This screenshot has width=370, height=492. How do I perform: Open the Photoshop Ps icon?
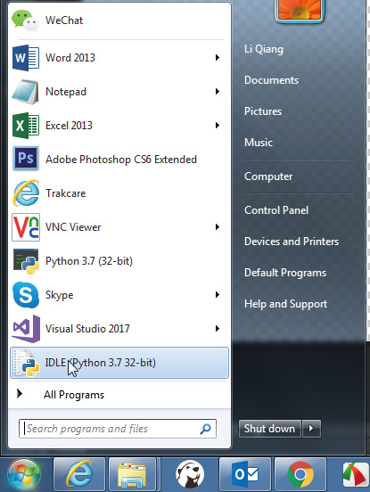click(26, 158)
